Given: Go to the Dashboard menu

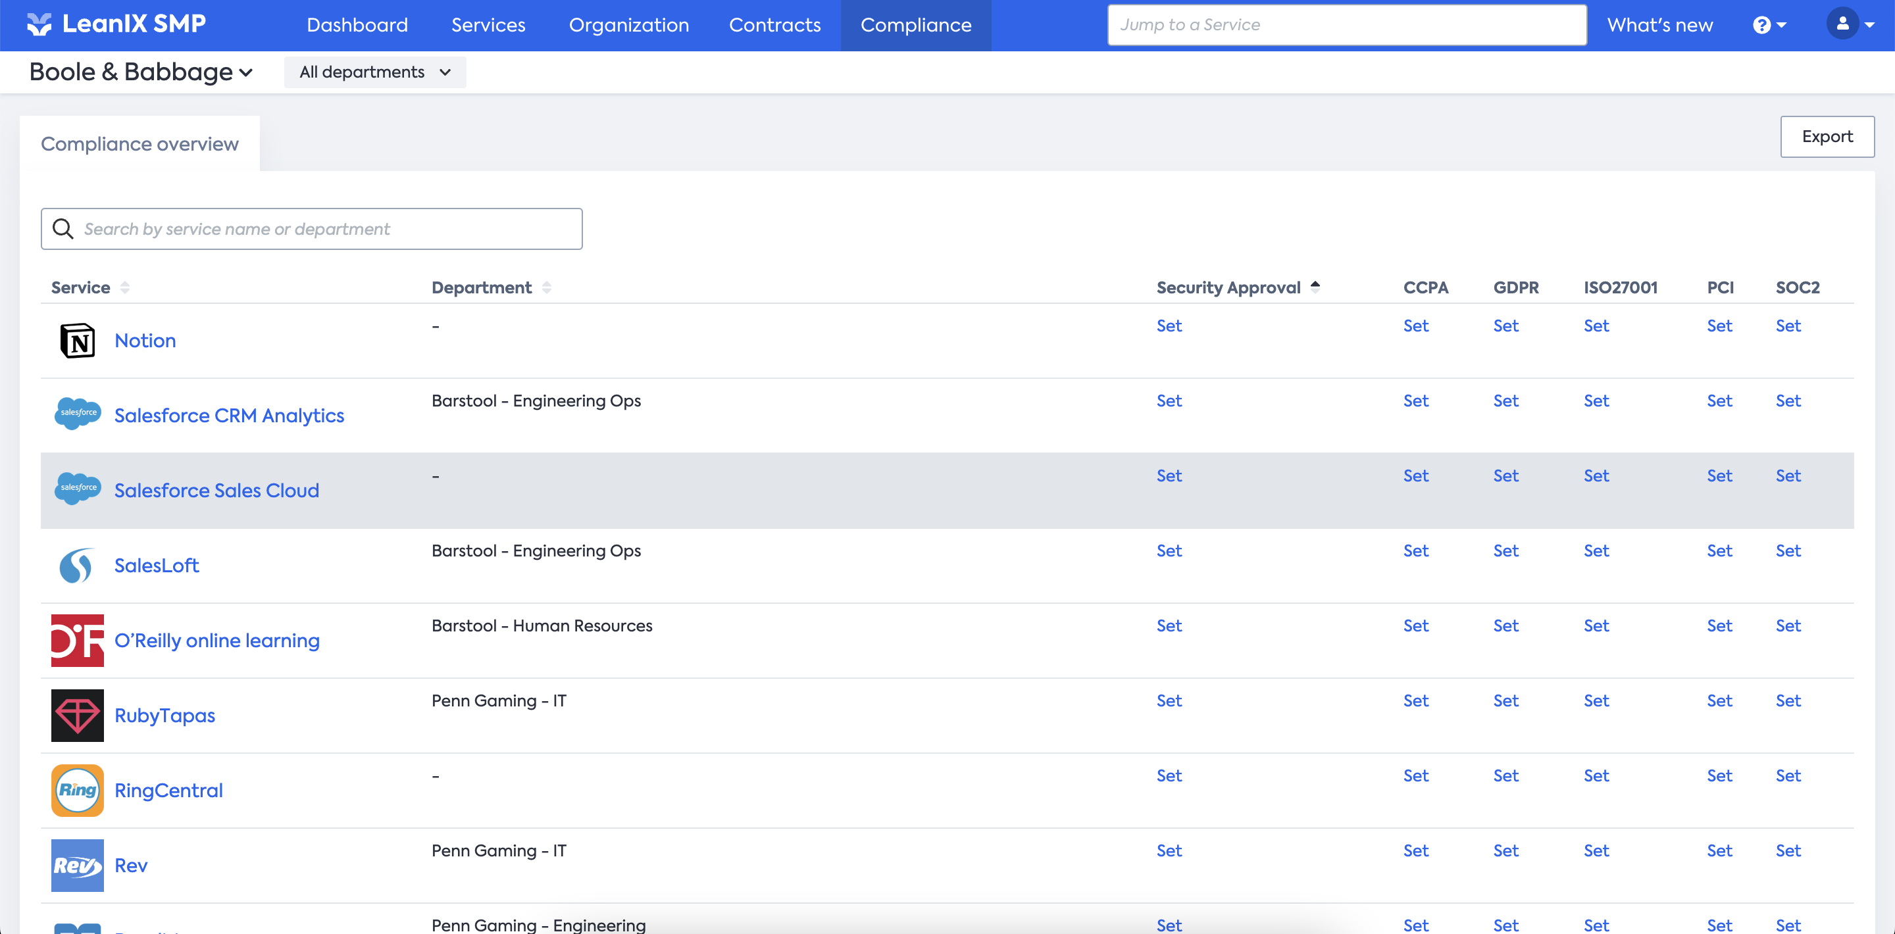Looking at the screenshot, I should pyautogui.click(x=357, y=25).
